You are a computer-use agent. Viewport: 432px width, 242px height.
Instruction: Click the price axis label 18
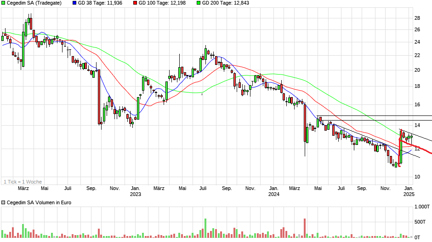coord(417,86)
